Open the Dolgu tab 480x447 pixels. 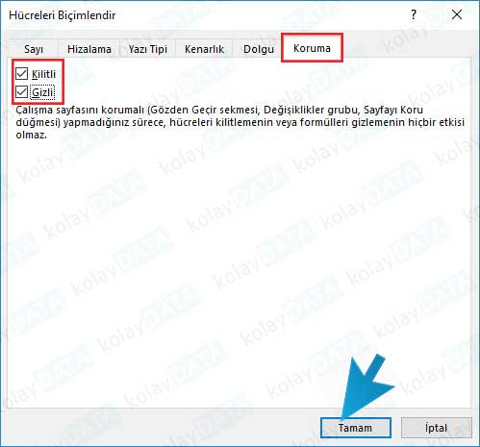[x=259, y=49]
